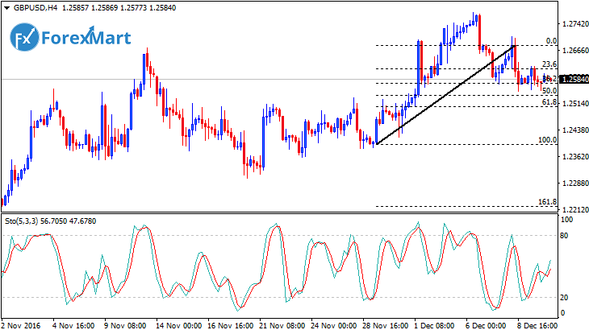Image resolution: width=589 pixels, height=330 pixels.
Task: Click the Fibonacci 100.0 level label
Action: [547, 140]
